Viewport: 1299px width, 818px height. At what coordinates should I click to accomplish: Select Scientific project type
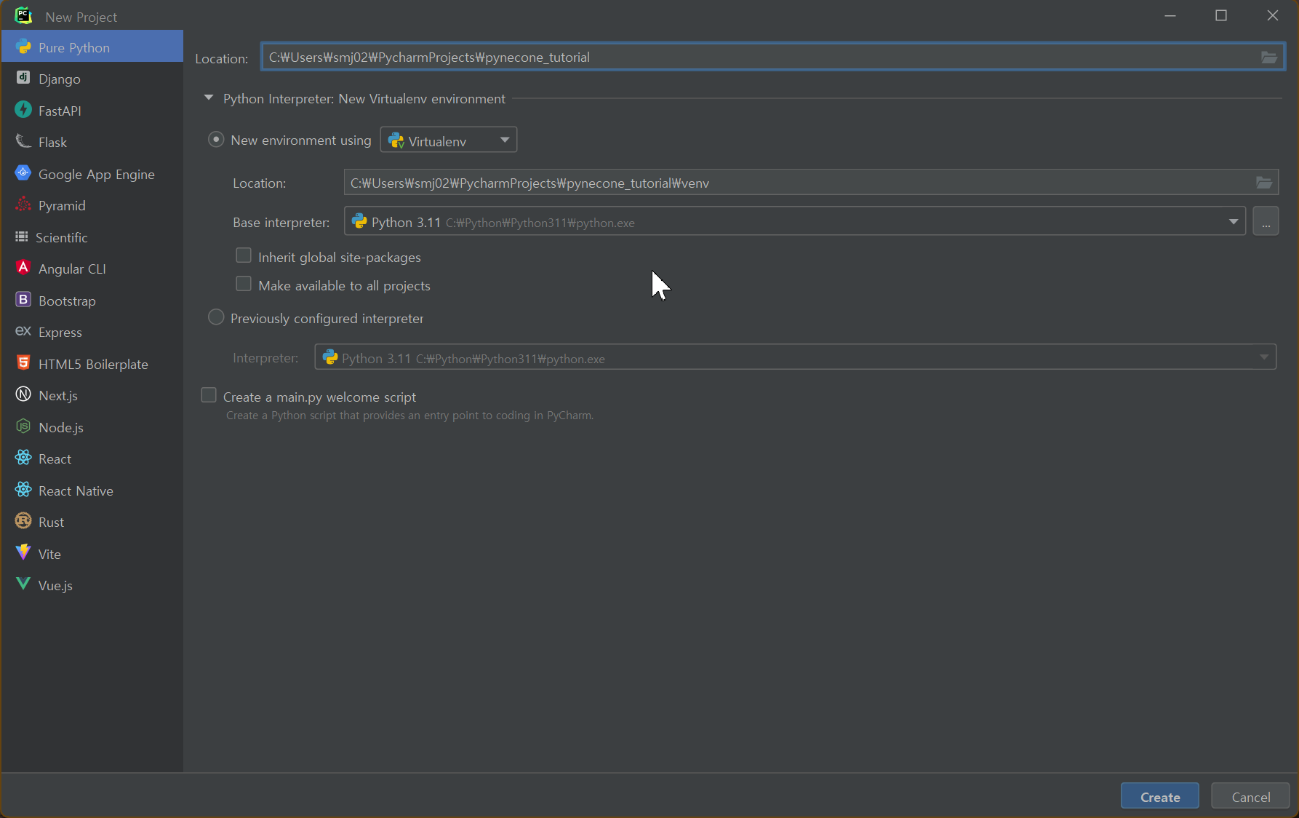point(92,237)
